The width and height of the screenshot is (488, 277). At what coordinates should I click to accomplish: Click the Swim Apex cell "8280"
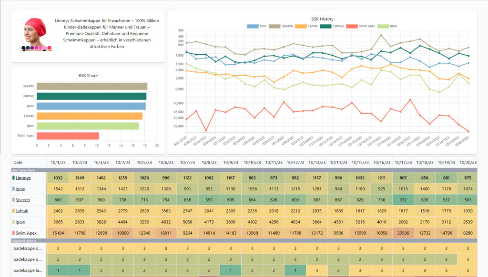coord(468,233)
